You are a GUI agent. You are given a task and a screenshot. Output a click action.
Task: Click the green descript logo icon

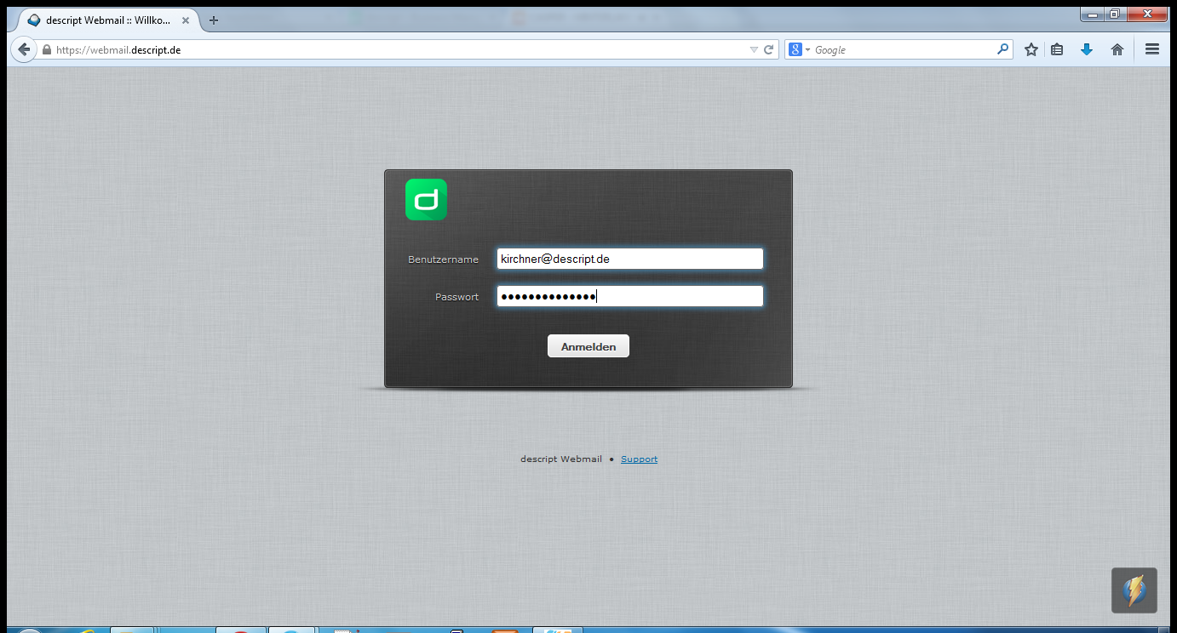(x=426, y=200)
